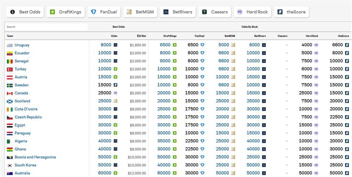
Task: Click the team Search input field
Action: point(46,27)
